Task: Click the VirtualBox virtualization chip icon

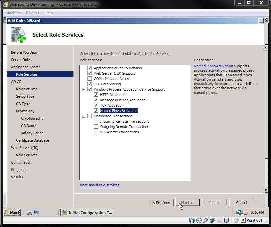Action: (x=226, y=220)
